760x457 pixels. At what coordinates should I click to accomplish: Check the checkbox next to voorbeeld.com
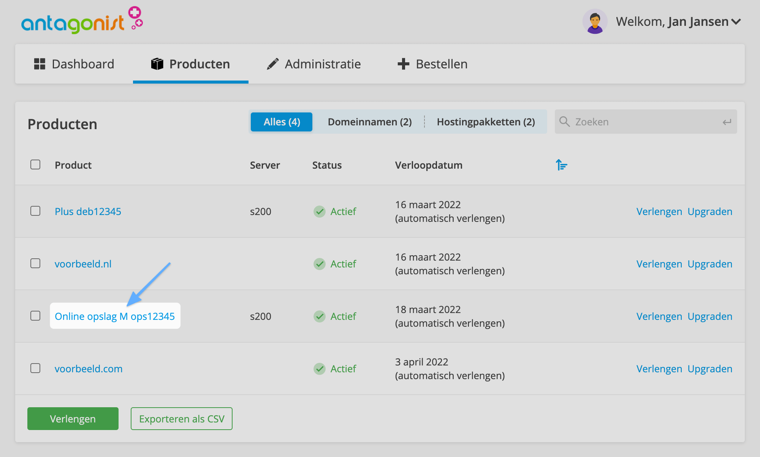(35, 368)
